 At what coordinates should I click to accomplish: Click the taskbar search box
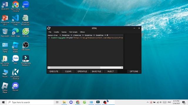tap(30, 102)
